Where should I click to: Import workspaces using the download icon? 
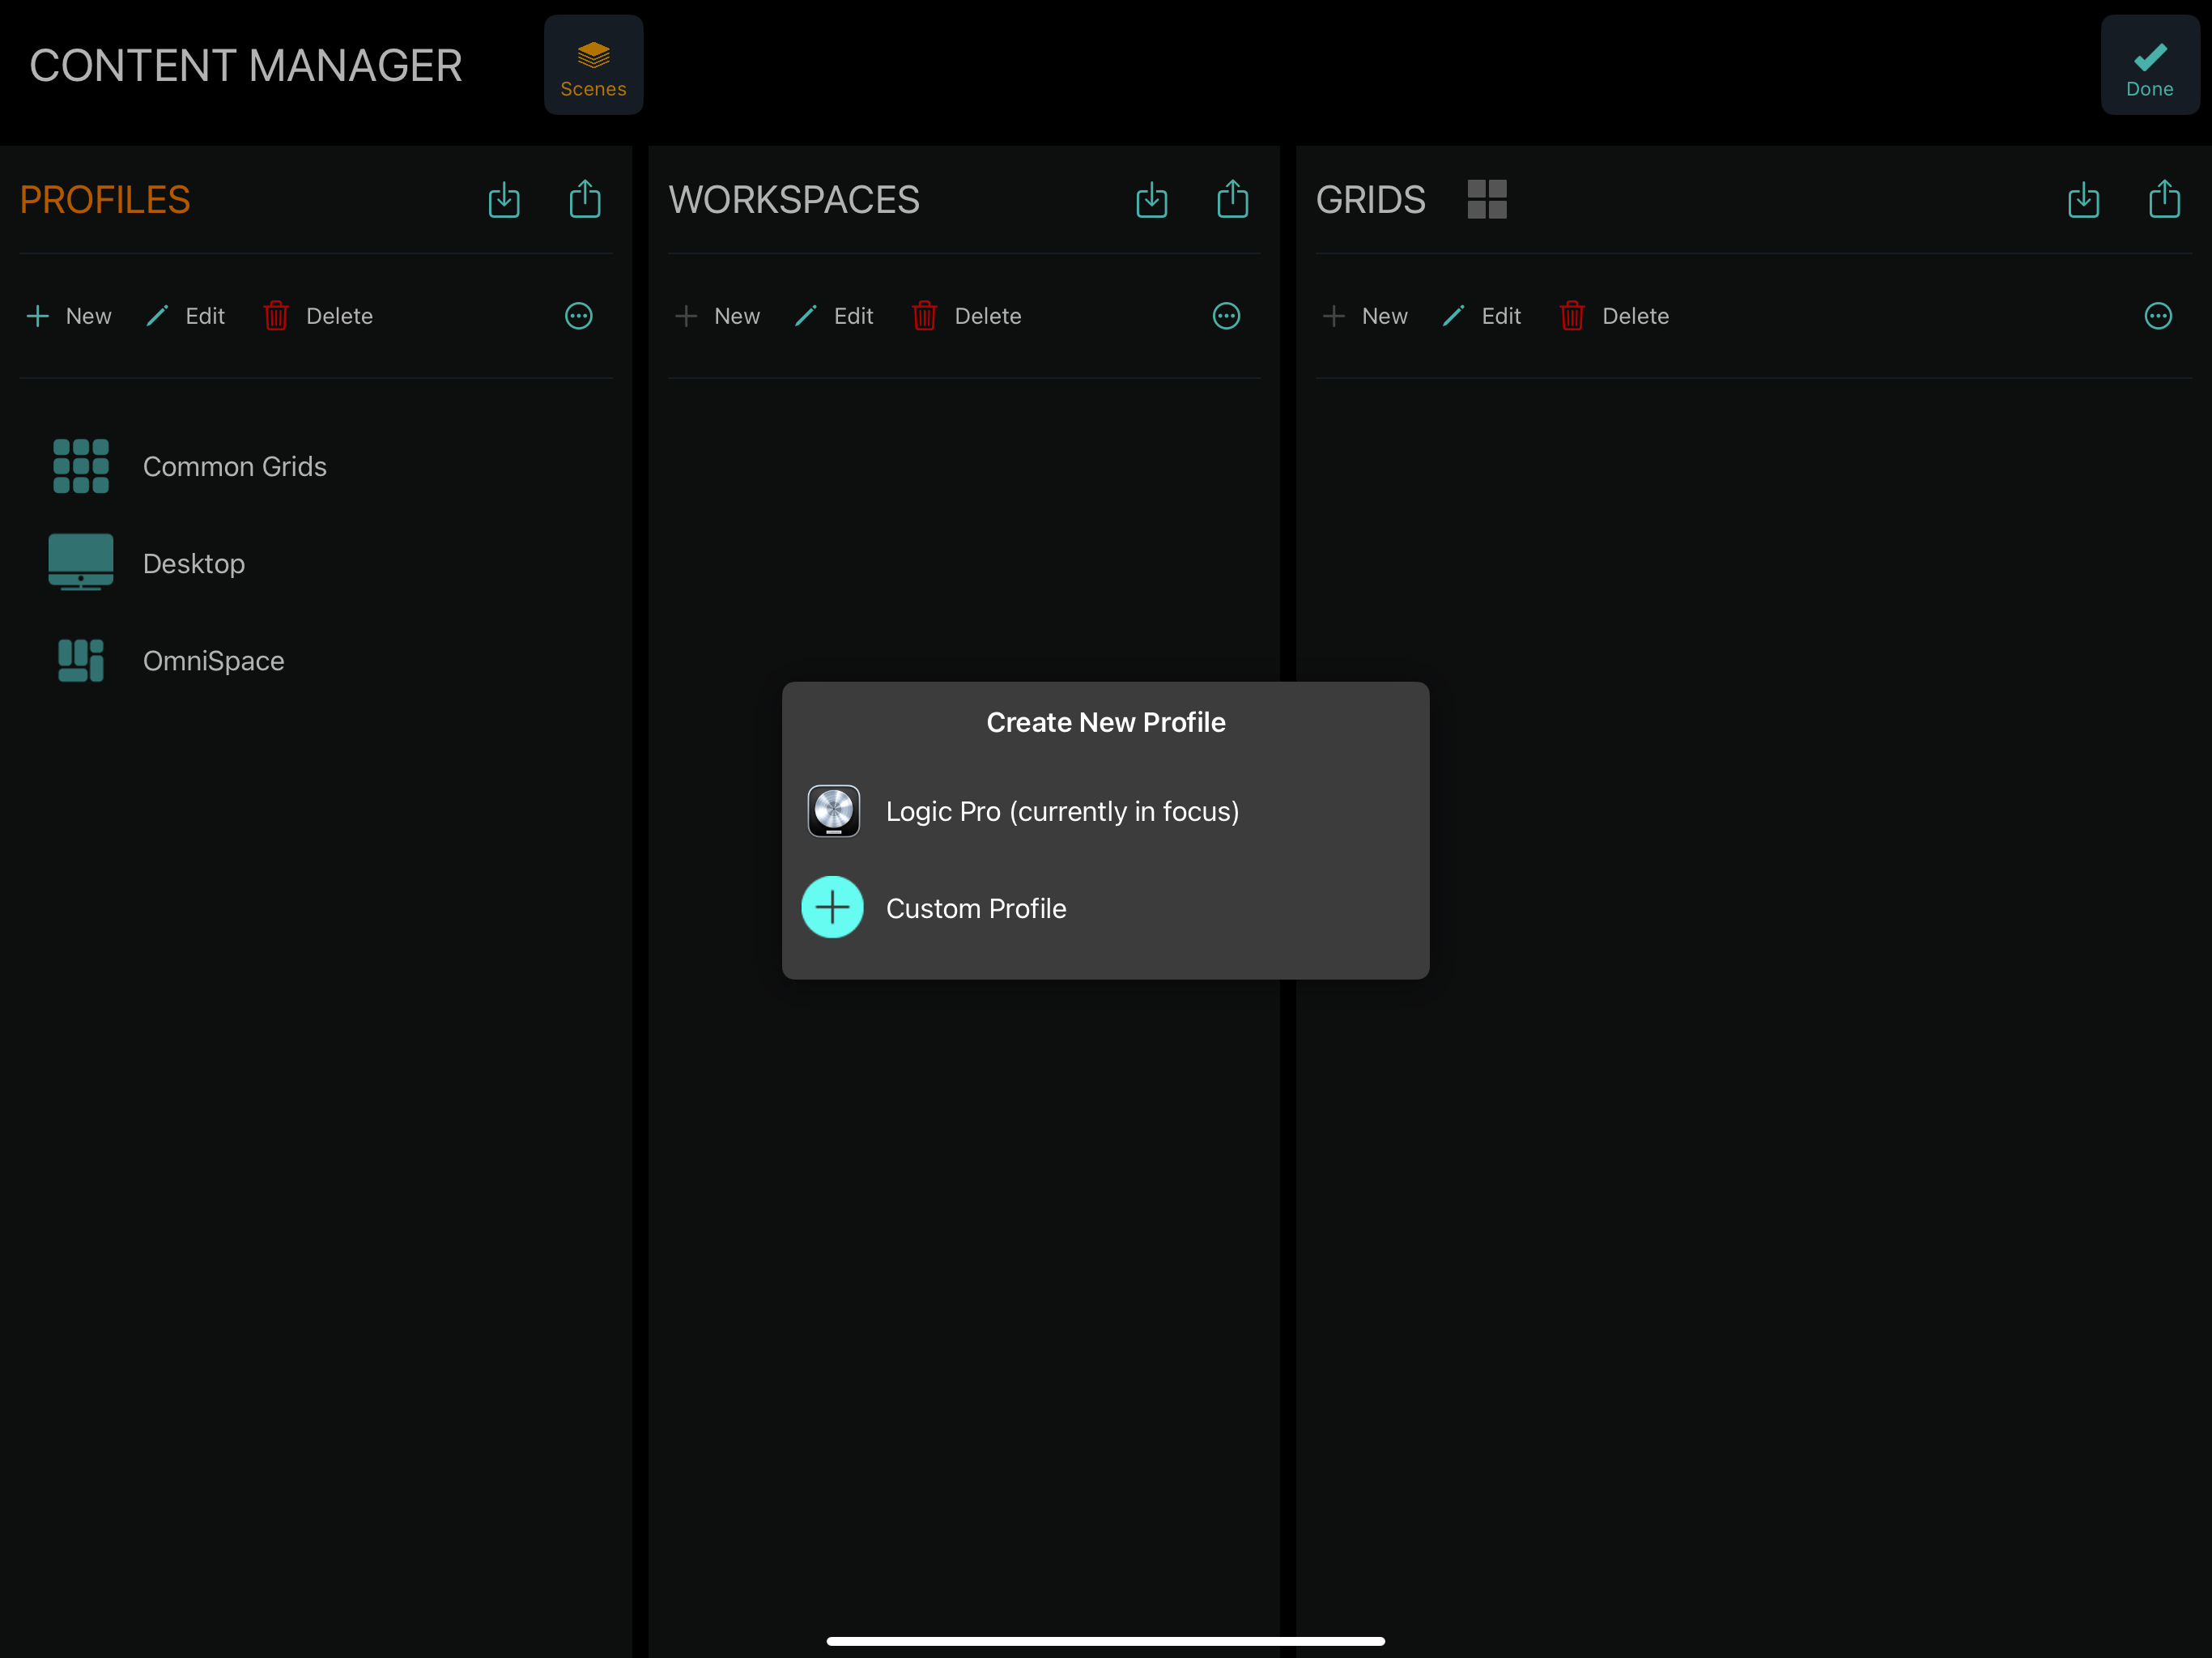point(1151,200)
